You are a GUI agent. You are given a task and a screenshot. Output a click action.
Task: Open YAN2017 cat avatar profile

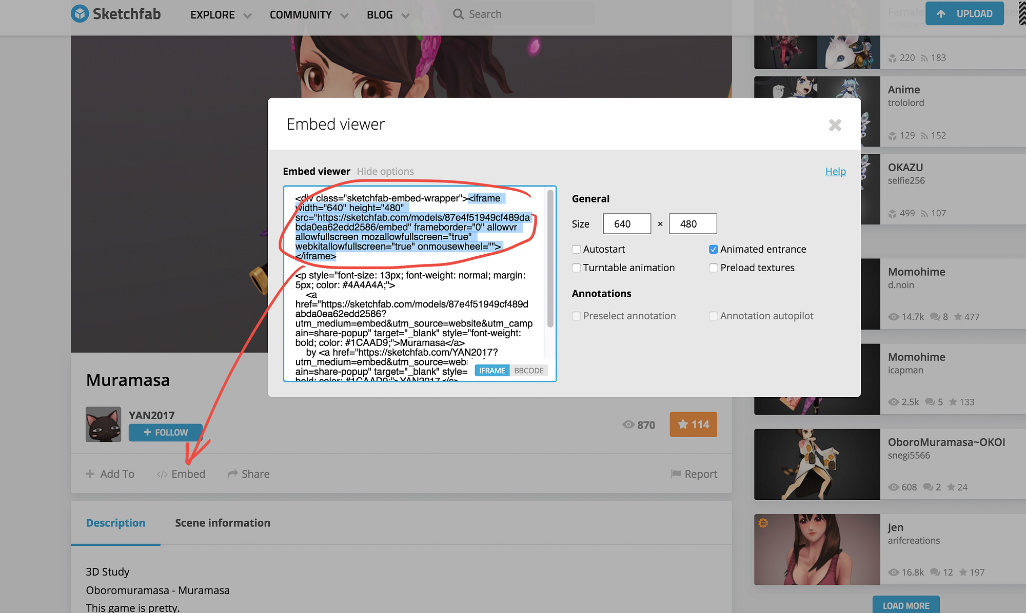point(103,424)
